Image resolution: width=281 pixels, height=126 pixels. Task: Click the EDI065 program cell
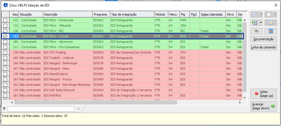pyautogui.click(x=102, y=52)
